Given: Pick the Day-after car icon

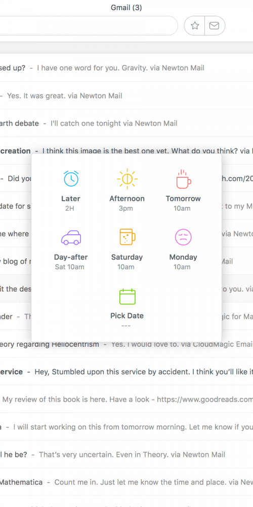Looking at the screenshot, I should (71, 238).
